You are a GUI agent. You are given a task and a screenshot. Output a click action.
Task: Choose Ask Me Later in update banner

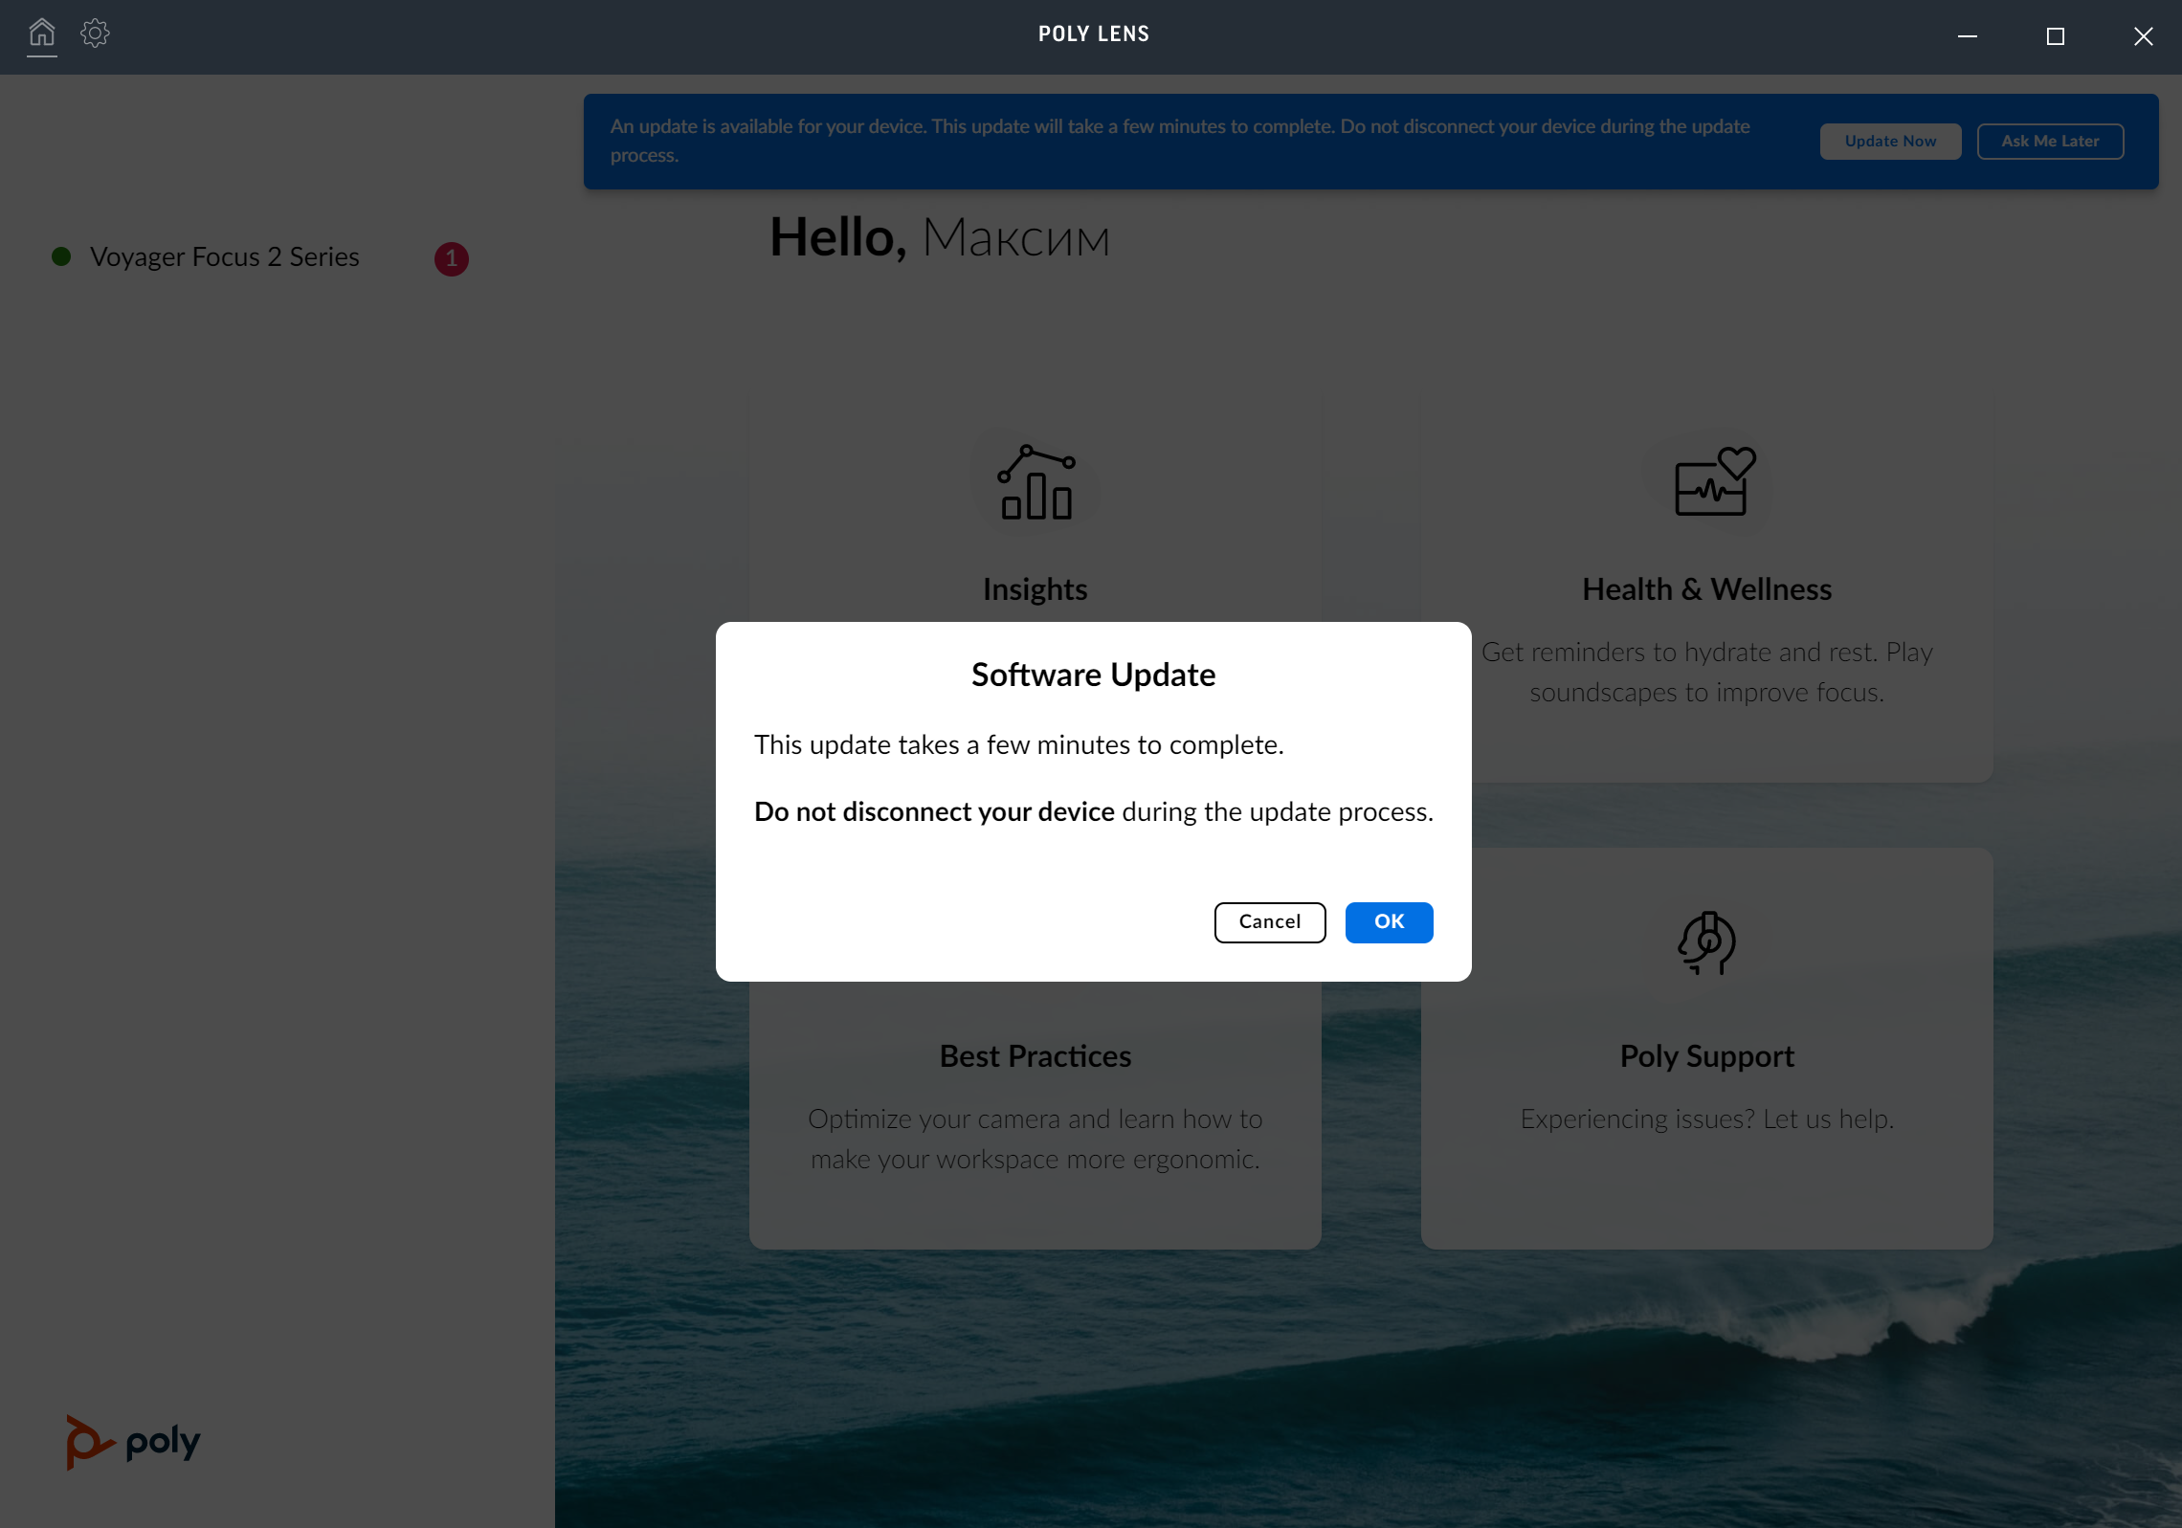tap(2050, 142)
